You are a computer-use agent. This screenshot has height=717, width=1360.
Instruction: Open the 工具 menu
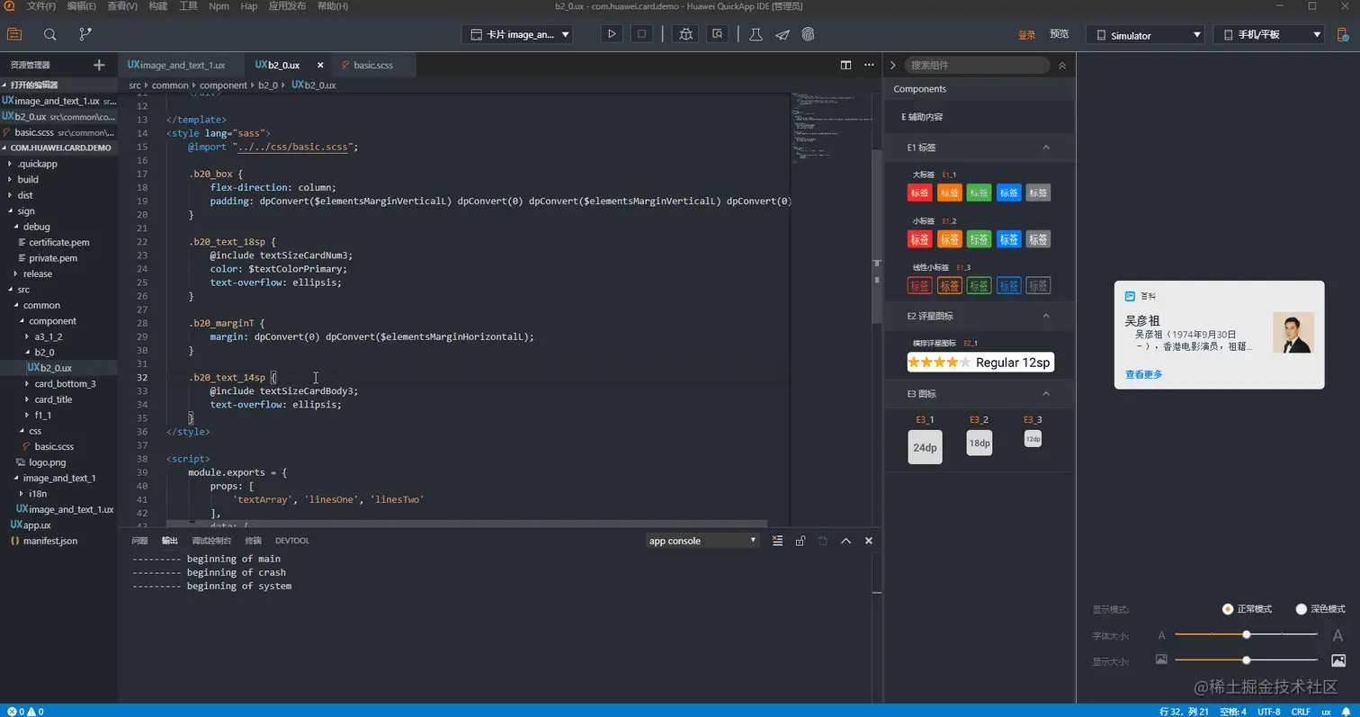coord(188,6)
